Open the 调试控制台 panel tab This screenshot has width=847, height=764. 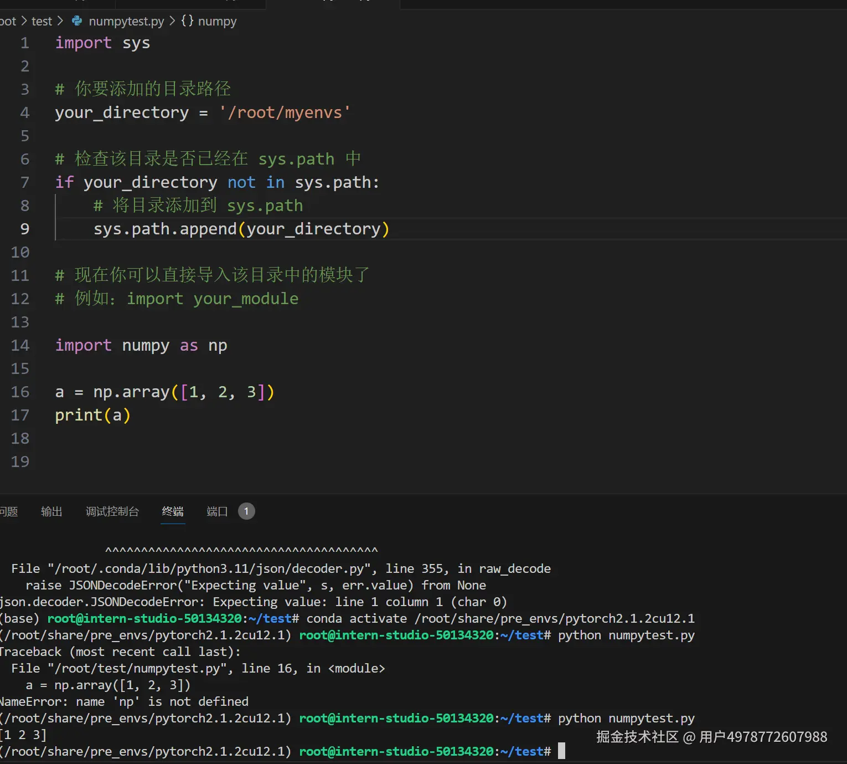pyautogui.click(x=112, y=511)
